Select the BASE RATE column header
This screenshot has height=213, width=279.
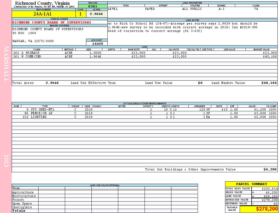coord(134,49)
